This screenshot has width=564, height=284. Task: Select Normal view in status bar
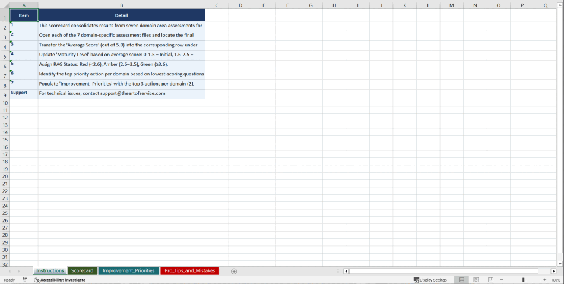[x=461, y=280]
